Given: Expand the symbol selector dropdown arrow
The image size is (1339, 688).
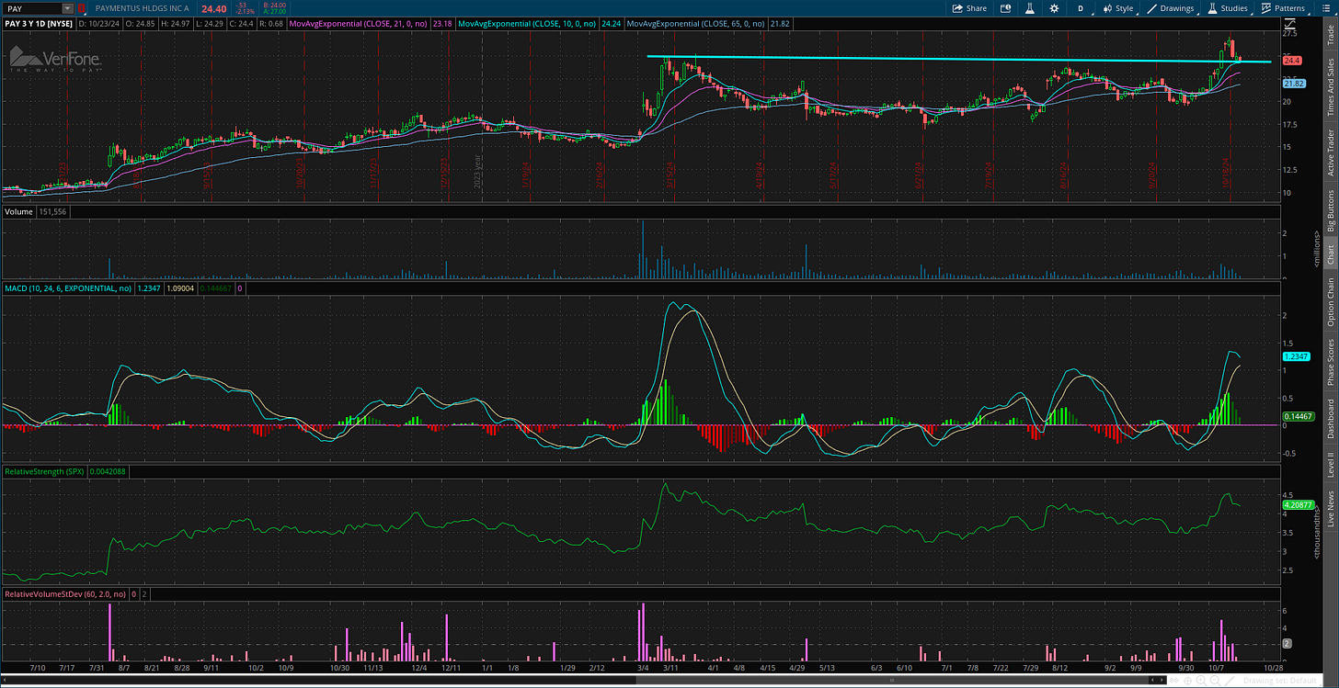Looking at the screenshot, I should point(67,9).
